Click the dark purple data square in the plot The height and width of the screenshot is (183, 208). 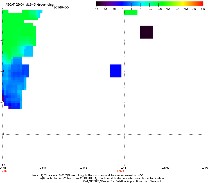click(x=146, y=32)
